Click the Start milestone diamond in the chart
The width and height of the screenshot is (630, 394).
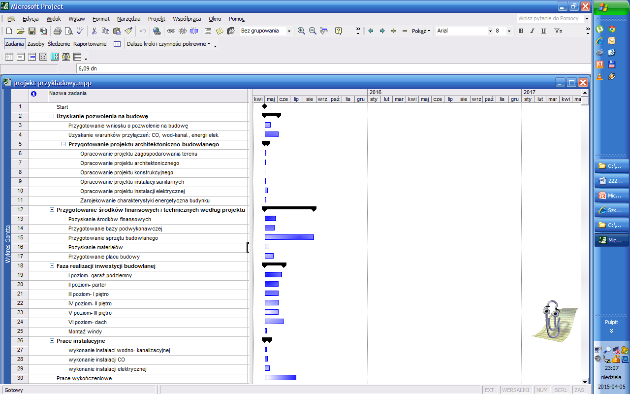(264, 106)
